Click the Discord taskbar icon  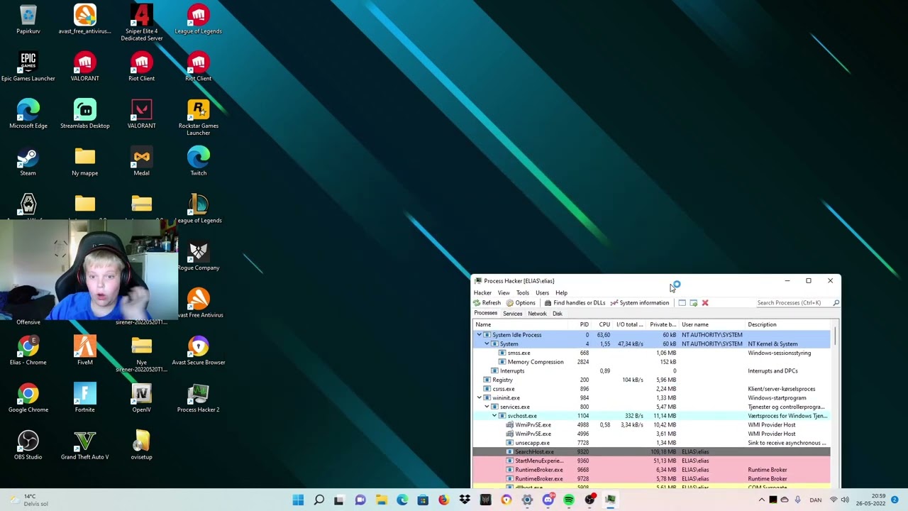(x=548, y=500)
